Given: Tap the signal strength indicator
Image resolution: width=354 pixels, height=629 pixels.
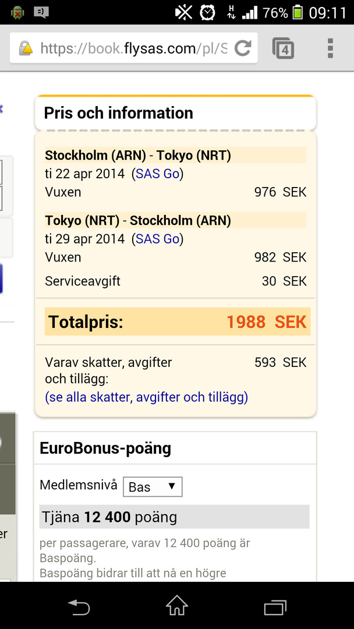Looking at the screenshot, I should [x=250, y=12].
